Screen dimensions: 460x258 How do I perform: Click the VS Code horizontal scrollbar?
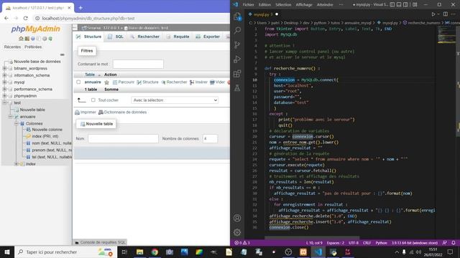312,238
